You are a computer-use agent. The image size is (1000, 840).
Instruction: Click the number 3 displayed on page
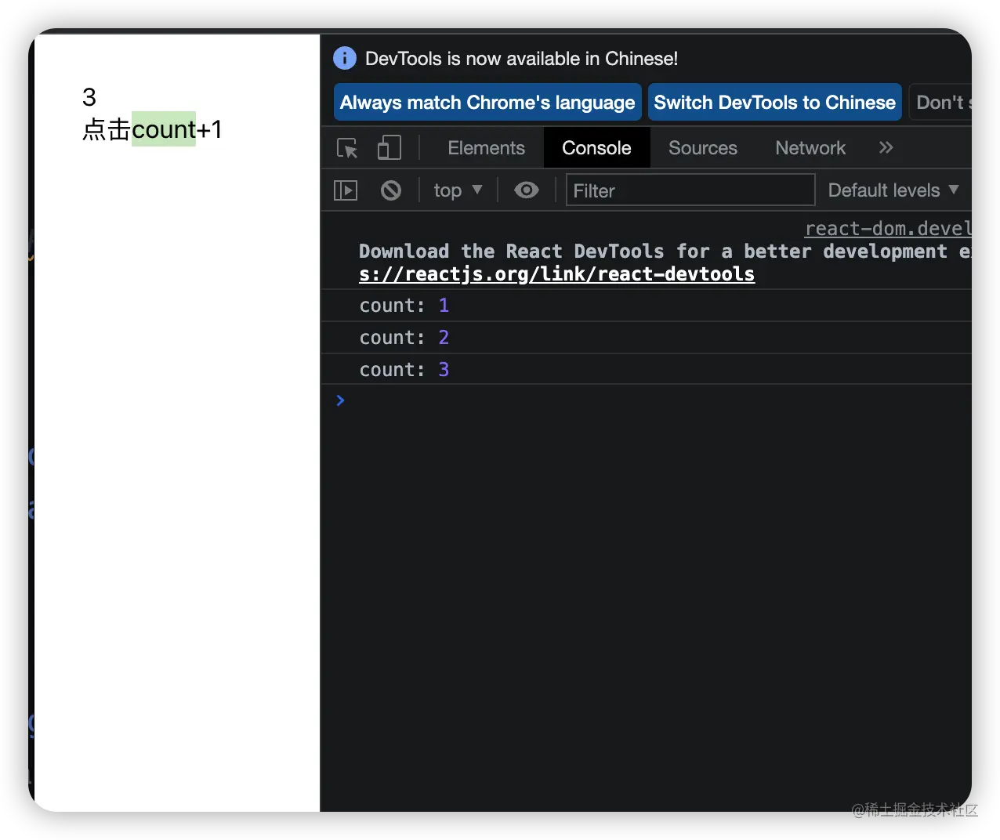[x=89, y=97]
